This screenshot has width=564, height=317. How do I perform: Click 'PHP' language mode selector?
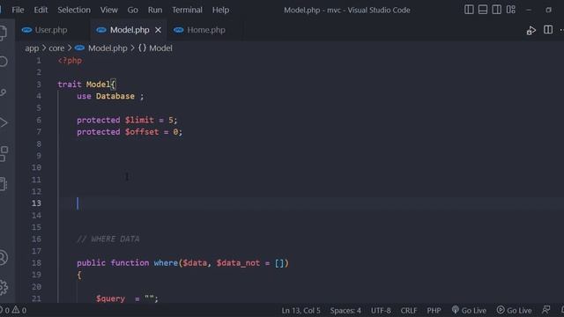434,311
